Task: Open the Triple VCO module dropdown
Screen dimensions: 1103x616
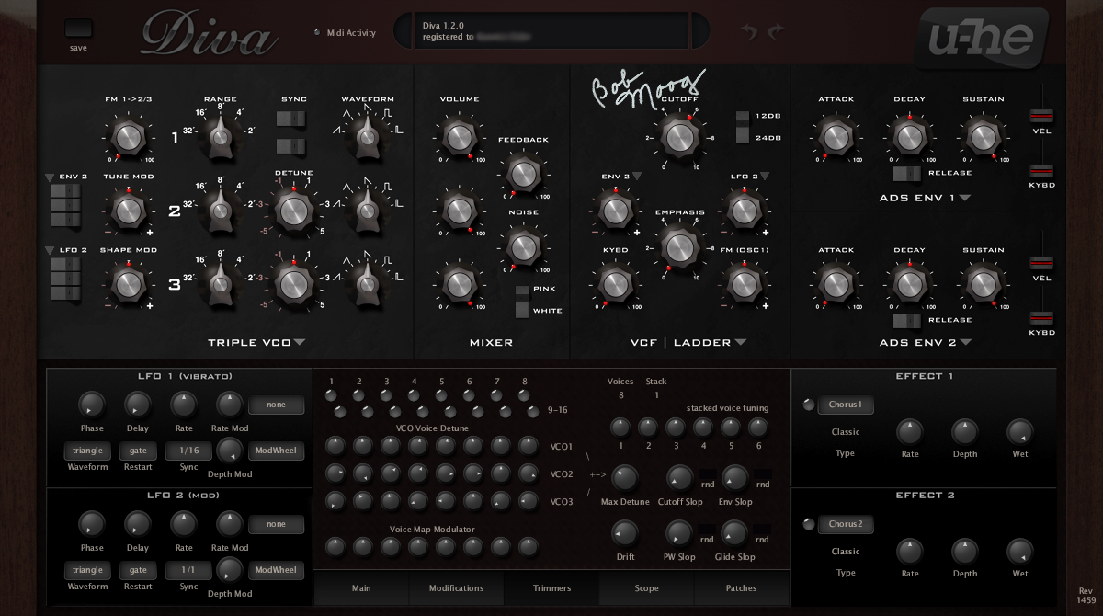Action: pyautogui.click(x=299, y=343)
